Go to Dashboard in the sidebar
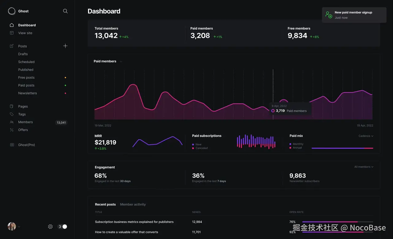The width and height of the screenshot is (393, 239). (27, 25)
